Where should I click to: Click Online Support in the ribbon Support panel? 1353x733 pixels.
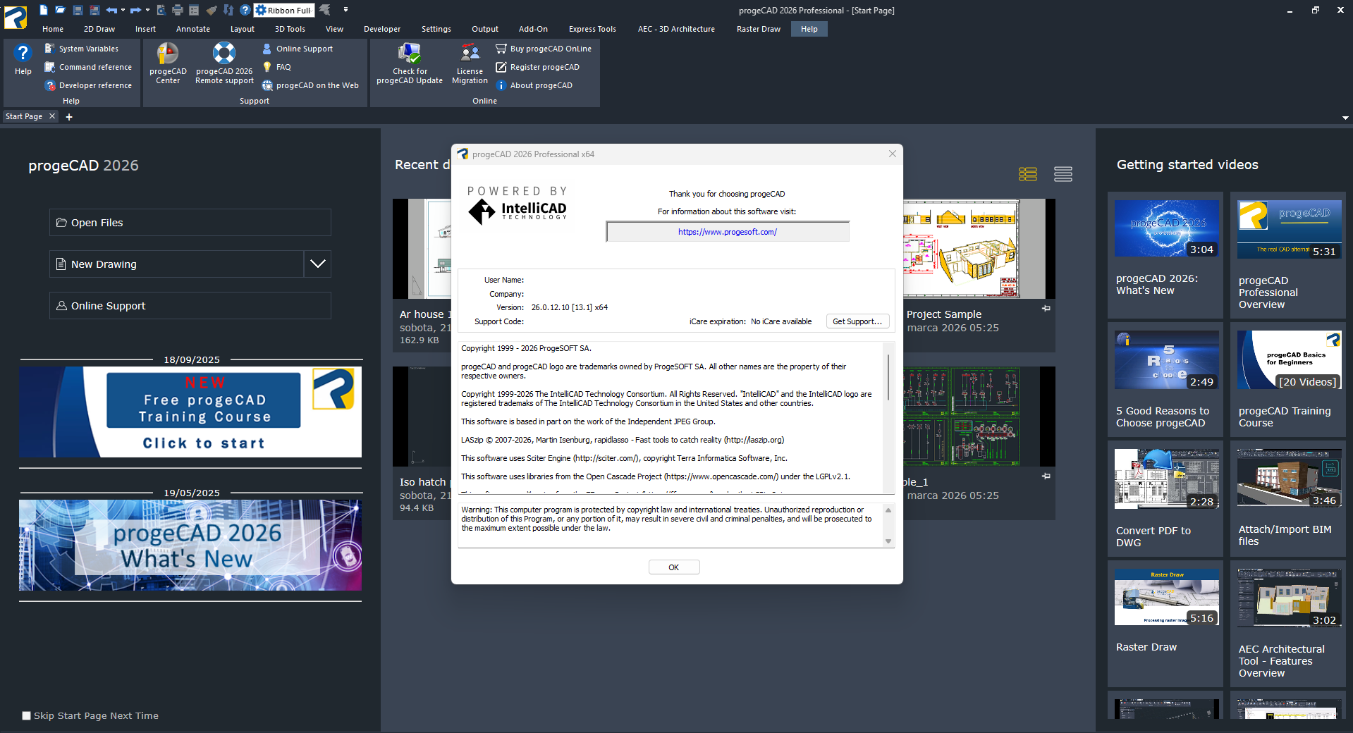[x=298, y=49]
